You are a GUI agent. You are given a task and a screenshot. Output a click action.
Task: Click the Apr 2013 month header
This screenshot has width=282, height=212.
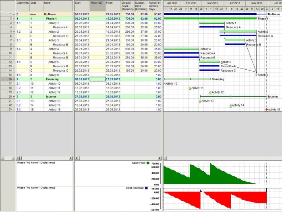pos(235,3)
